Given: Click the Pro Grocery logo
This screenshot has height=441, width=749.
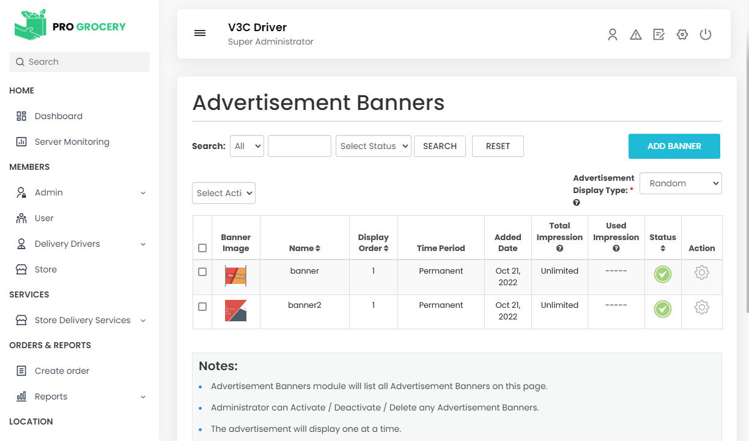Looking at the screenshot, I should click(x=70, y=26).
